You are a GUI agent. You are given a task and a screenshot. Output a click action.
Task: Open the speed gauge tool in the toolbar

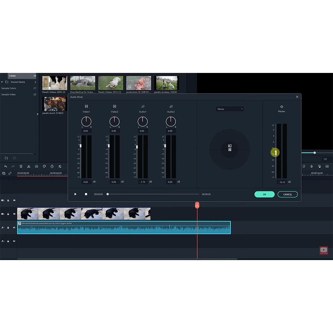[37, 166]
